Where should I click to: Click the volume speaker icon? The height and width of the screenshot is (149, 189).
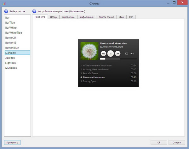(132, 54)
